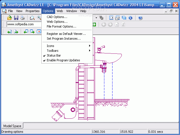Restore the inner document window
This screenshot has height=135, width=180.
(x=171, y=11)
